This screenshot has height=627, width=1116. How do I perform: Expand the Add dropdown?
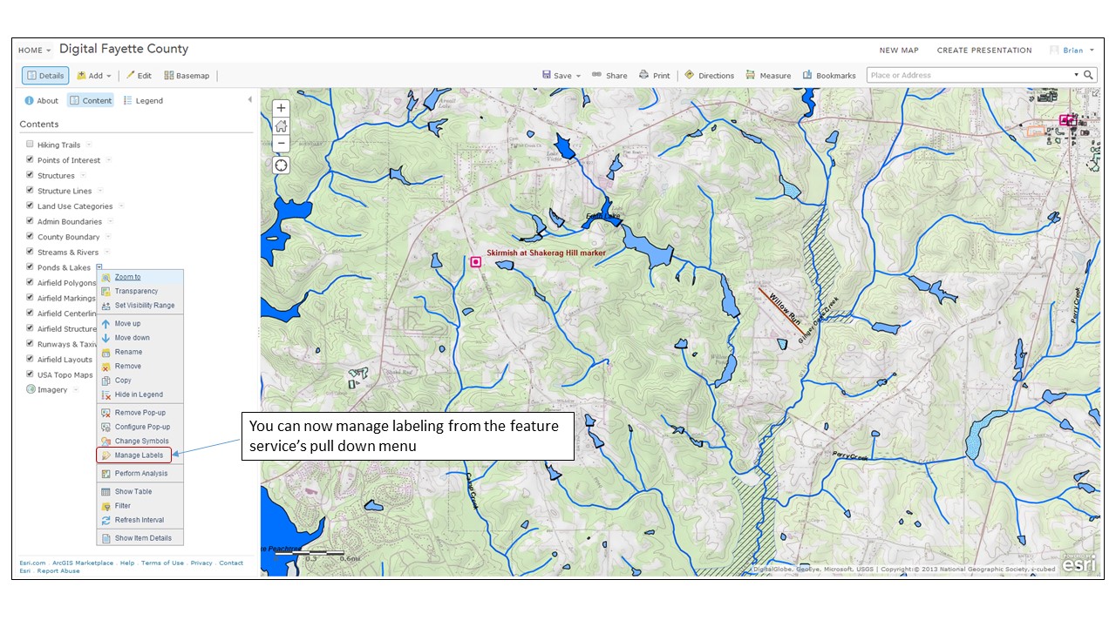[94, 76]
